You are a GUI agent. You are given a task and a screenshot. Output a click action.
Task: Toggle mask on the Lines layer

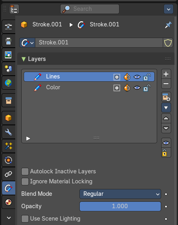point(117,77)
